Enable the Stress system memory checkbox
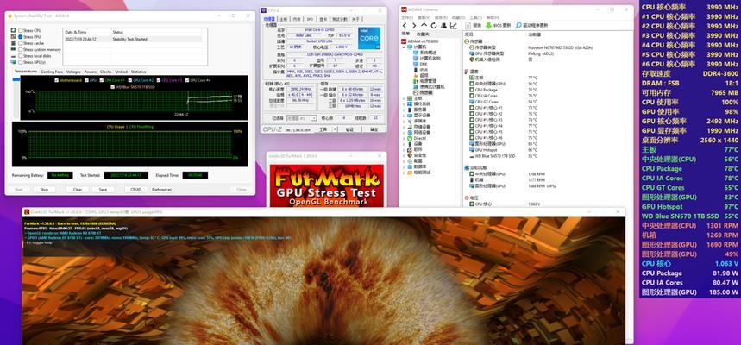 (x=21, y=49)
